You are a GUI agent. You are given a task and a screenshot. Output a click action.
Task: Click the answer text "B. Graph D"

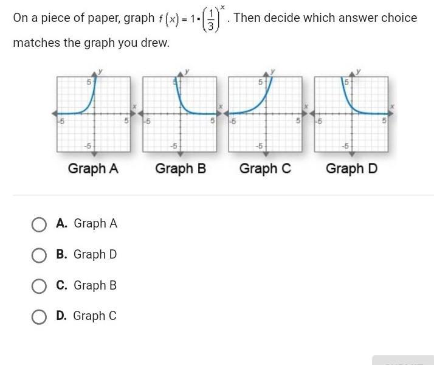coord(86,255)
